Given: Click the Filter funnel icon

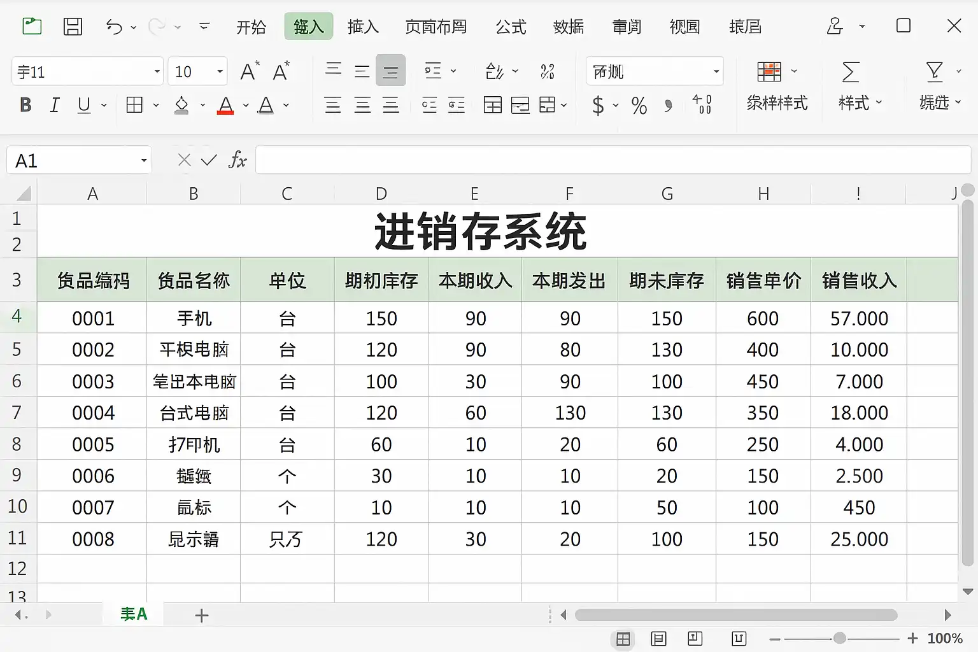Looking at the screenshot, I should click(934, 71).
